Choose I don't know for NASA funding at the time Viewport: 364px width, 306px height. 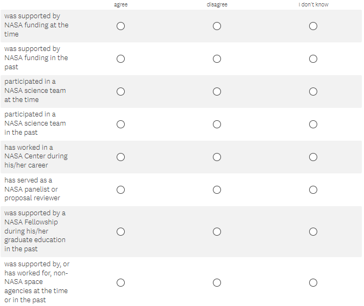(313, 26)
